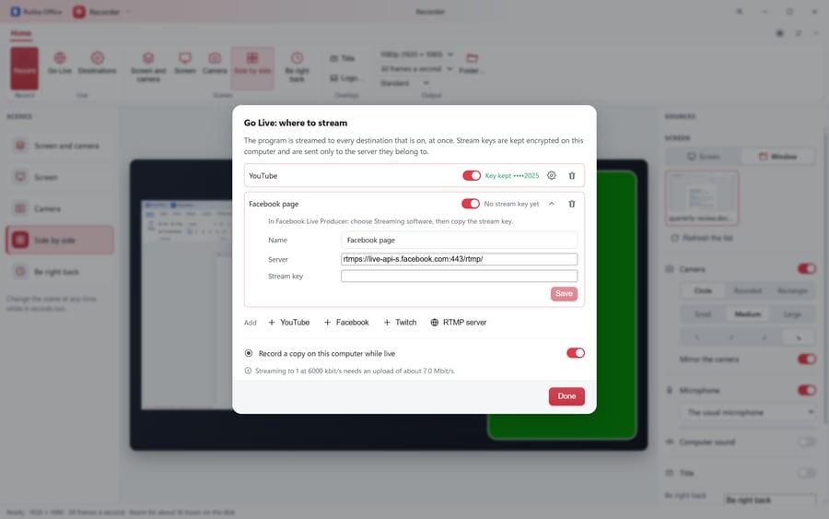829x519 pixels.
Task: Set camera shape to Circle
Action: click(703, 291)
